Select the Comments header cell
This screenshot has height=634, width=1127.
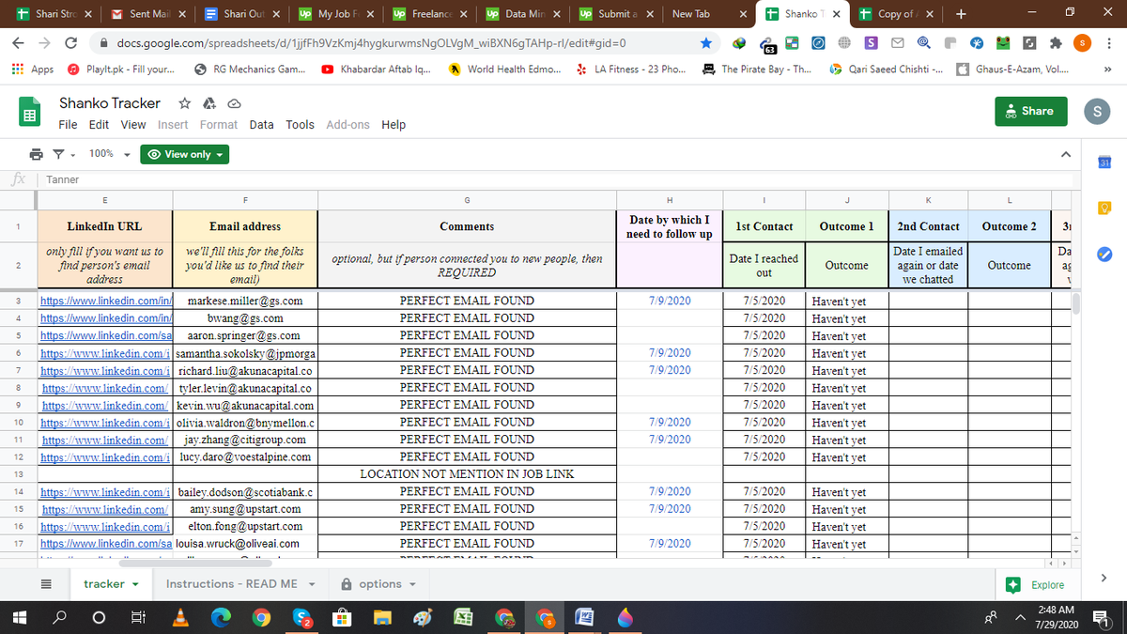(467, 226)
